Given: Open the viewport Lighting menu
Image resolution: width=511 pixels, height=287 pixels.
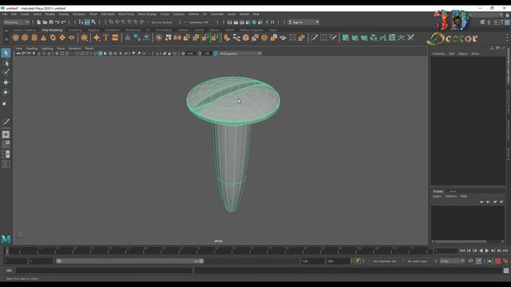Looking at the screenshot, I should click(x=47, y=49).
